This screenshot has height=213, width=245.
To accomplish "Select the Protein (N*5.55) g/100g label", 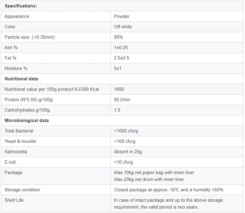I will pos(29,100).
